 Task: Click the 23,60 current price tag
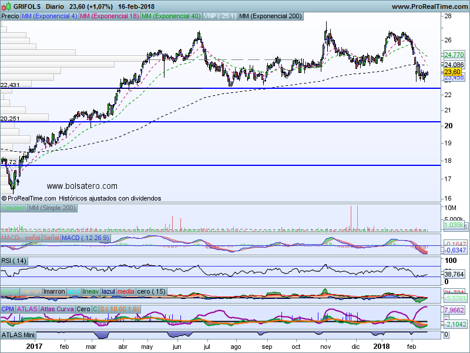451,71
